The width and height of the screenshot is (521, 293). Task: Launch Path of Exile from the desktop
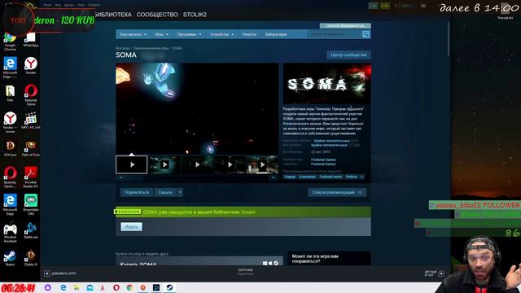(x=31, y=148)
